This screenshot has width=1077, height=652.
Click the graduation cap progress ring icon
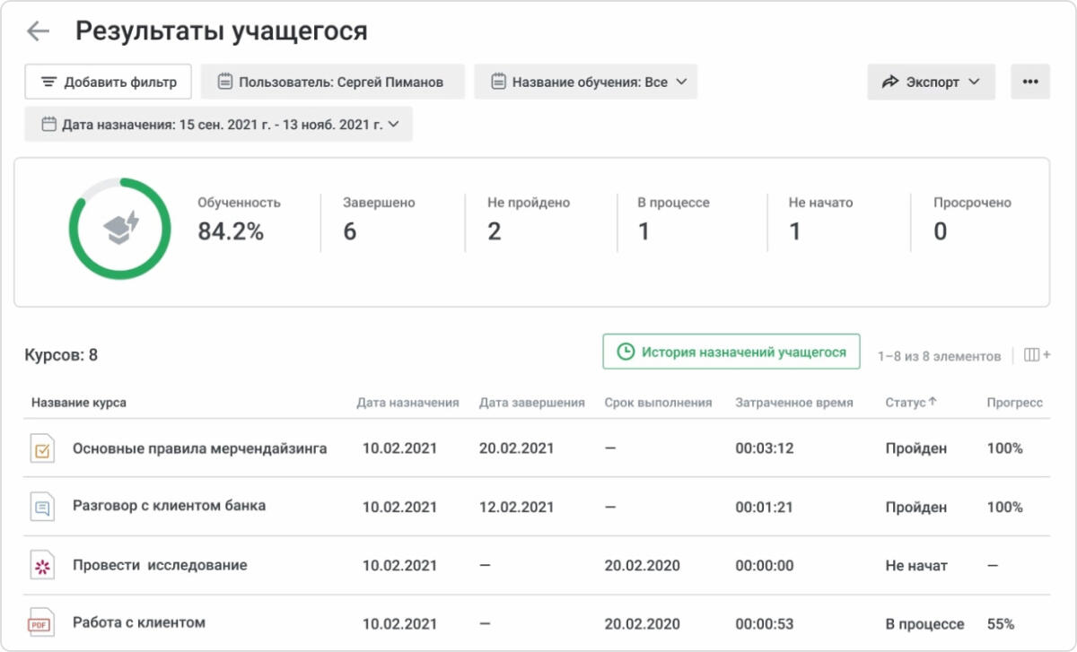pyautogui.click(x=120, y=229)
